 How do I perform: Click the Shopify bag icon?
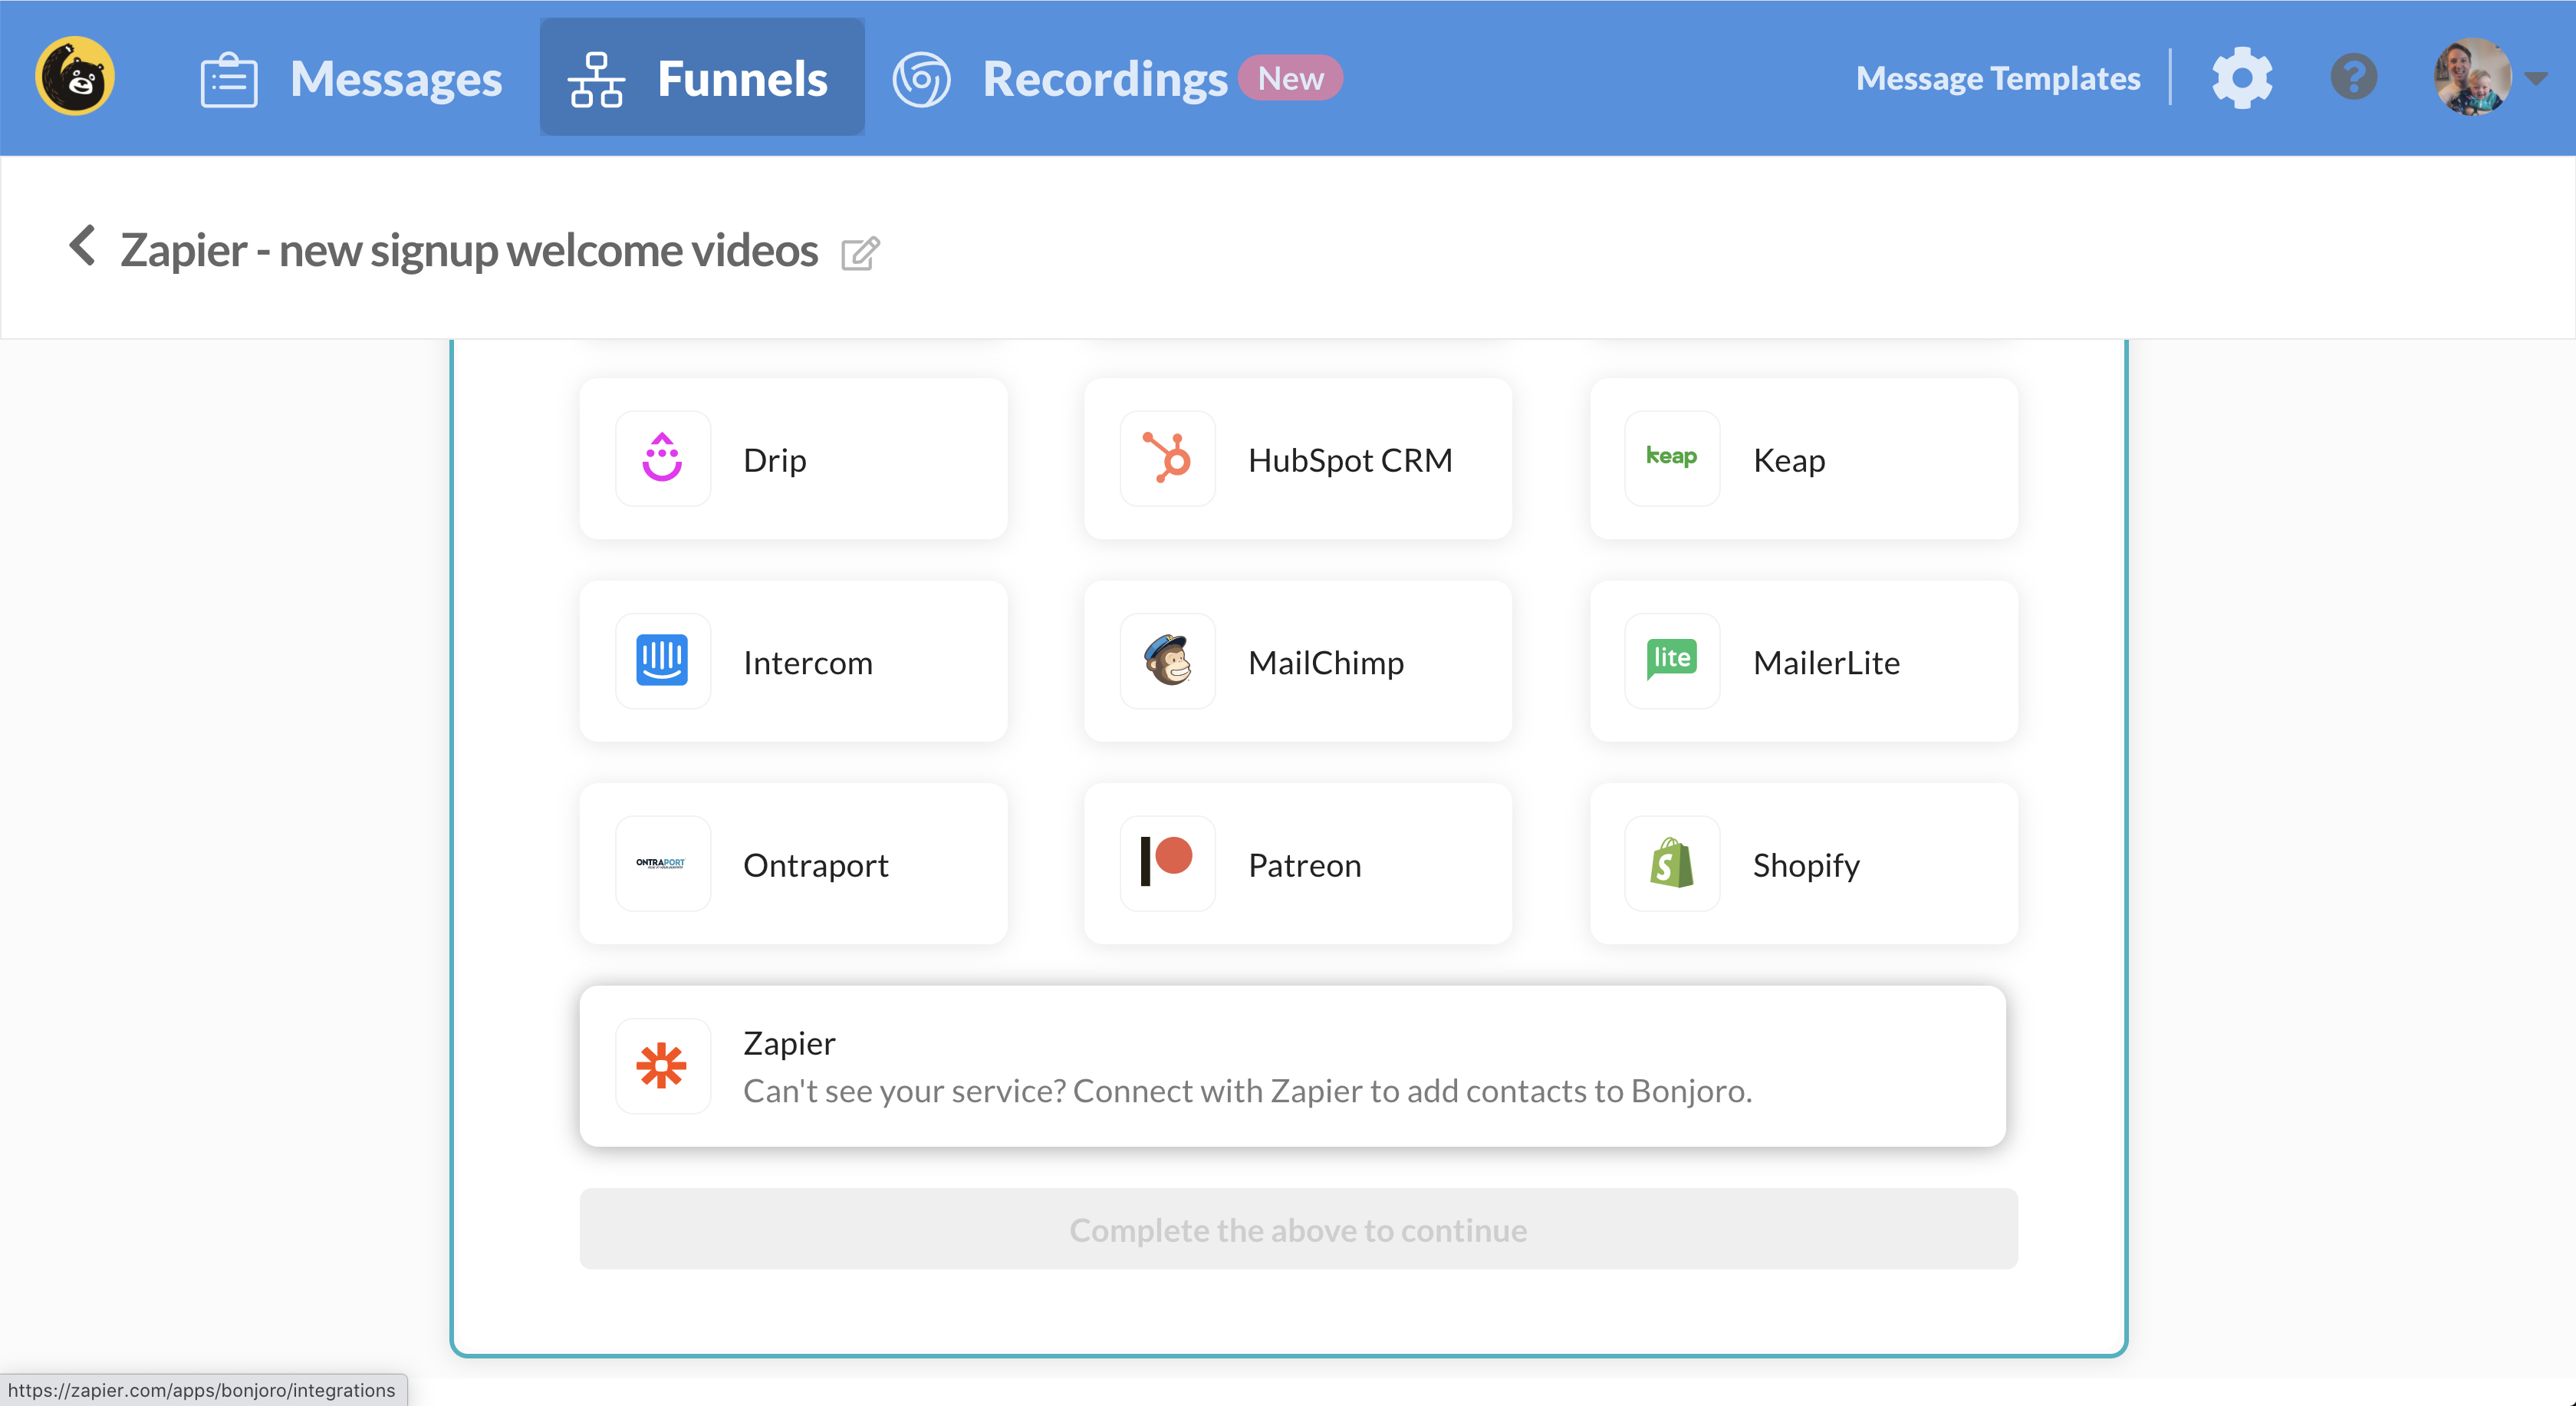pyautogui.click(x=1672, y=863)
